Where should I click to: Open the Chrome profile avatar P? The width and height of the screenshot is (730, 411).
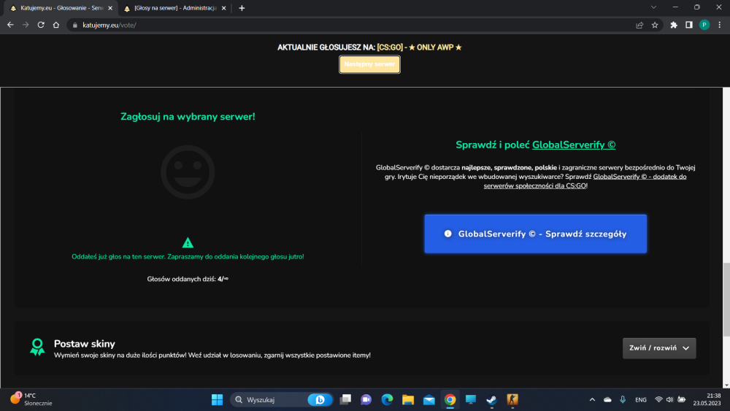(704, 25)
